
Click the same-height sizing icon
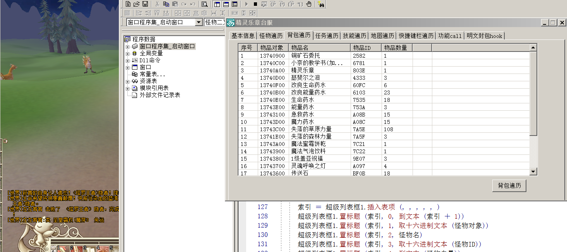tap(243, 13)
